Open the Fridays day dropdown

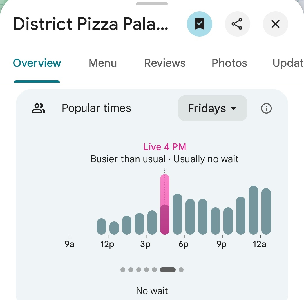click(213, 108)
